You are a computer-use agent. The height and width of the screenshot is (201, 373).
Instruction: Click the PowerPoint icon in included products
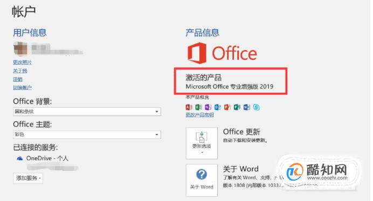tap(227, 107)
